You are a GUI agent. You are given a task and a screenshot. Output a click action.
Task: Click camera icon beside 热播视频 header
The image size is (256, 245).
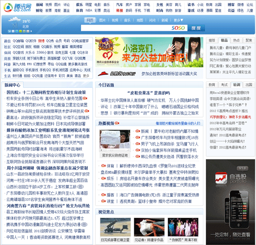[117, 123]
